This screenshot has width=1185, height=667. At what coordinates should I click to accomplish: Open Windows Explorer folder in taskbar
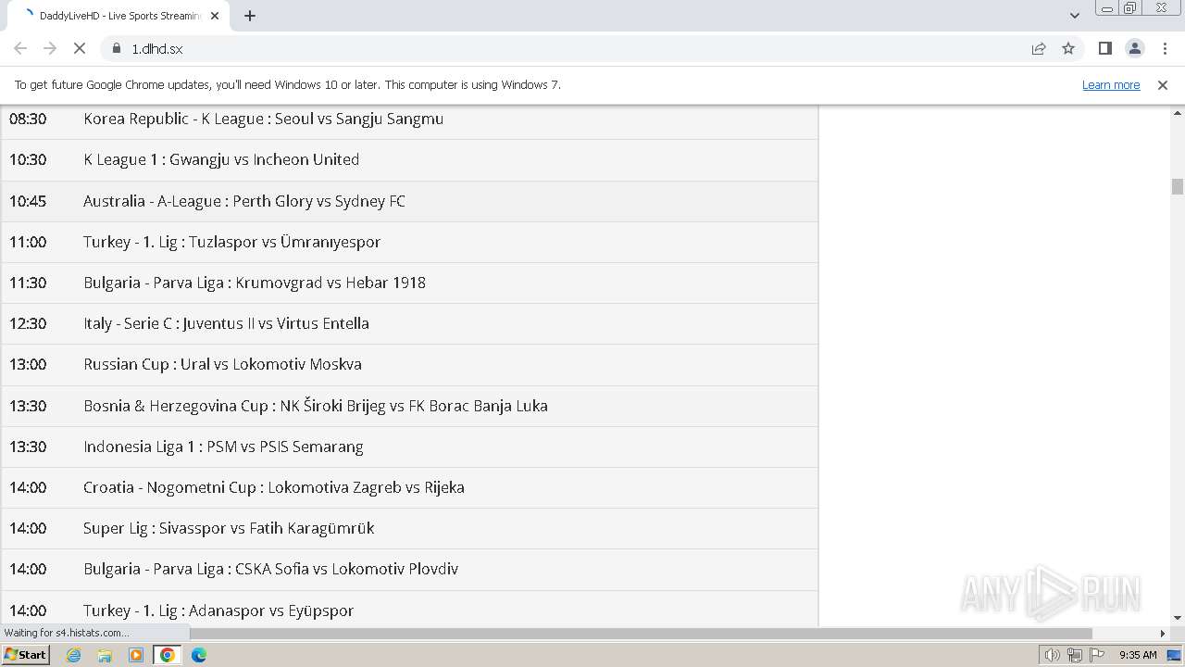pos(105,655)
